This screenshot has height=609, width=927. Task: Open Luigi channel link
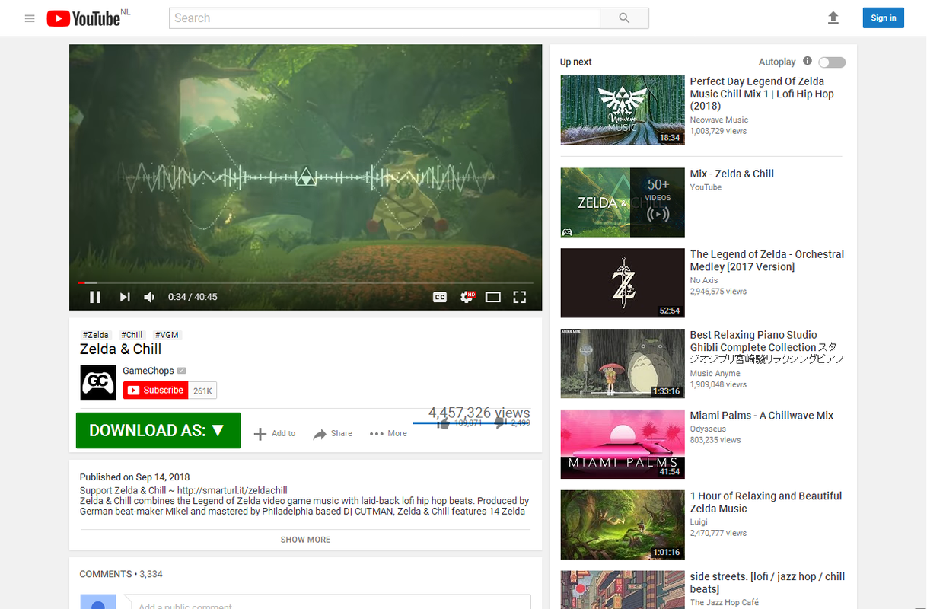[x=699, y=522]
